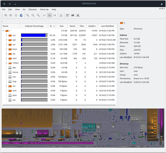Switch to layout L3

[x=55, y=15]
